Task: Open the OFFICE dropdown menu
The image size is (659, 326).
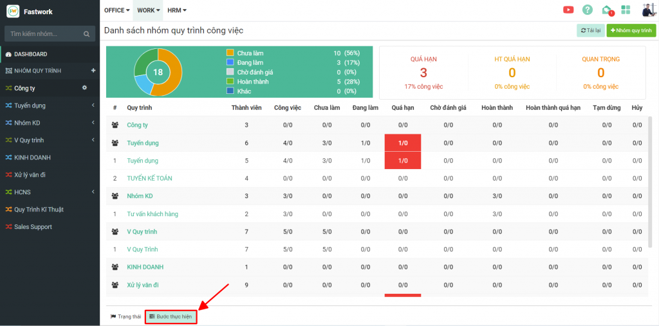Action: [x=116, y=10]
